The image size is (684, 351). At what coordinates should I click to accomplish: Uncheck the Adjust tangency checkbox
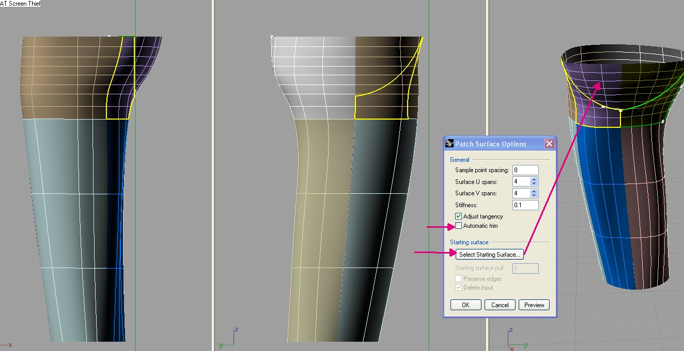[458, 216]
